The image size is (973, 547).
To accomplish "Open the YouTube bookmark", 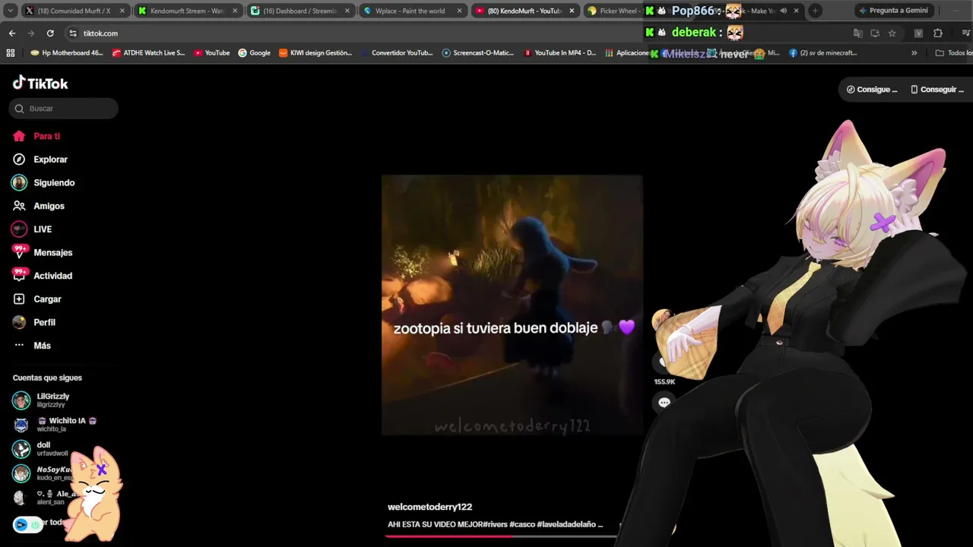I will [211, 53].
